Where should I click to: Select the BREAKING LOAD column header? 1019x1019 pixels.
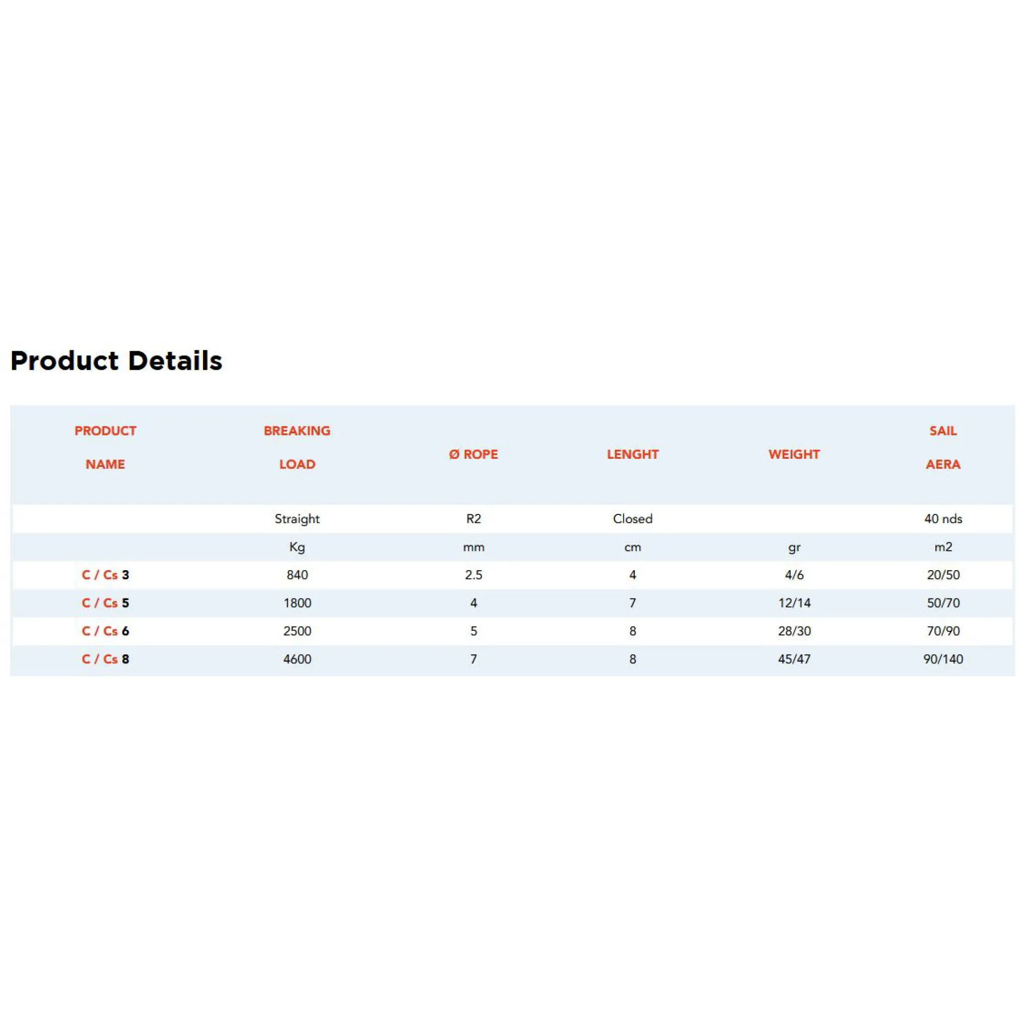coord(297,447)
